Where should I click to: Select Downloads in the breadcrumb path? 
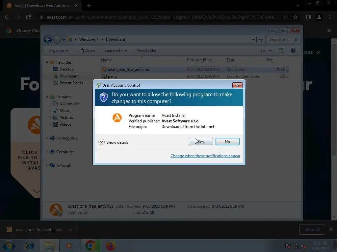click(x=116, y=39)
